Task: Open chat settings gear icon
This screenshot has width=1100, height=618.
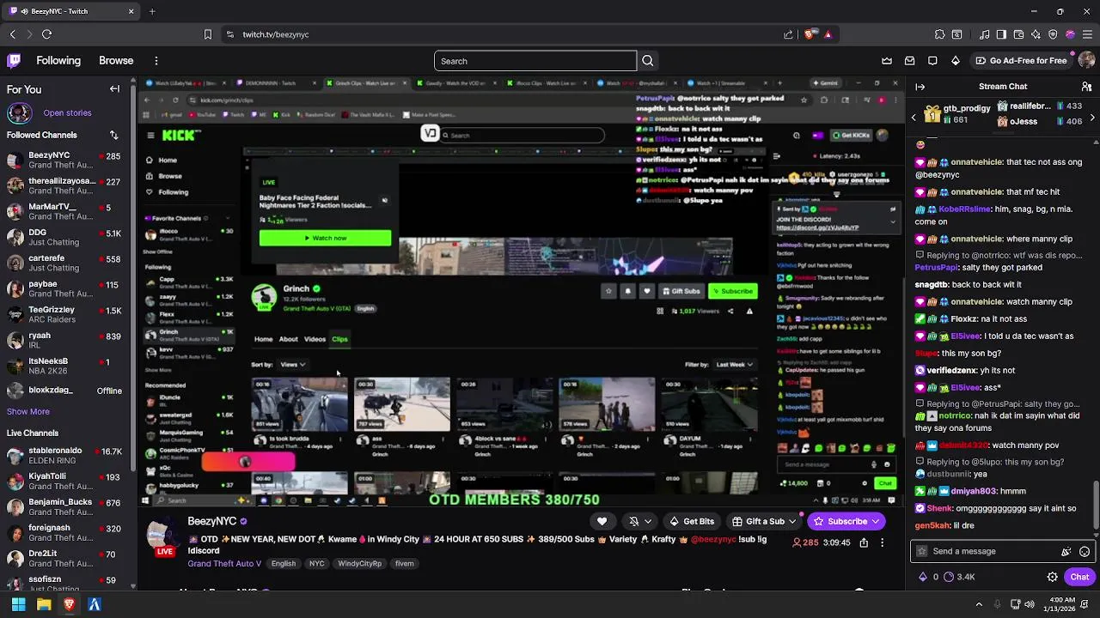Action: coord(1053,577)
